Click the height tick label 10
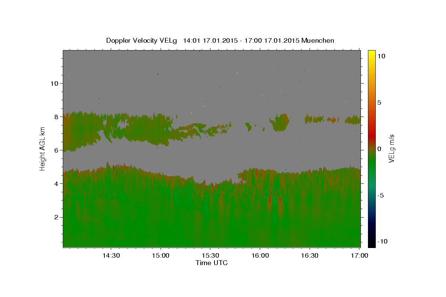Screen dimensions: 446x297 [x=54, y=83]
